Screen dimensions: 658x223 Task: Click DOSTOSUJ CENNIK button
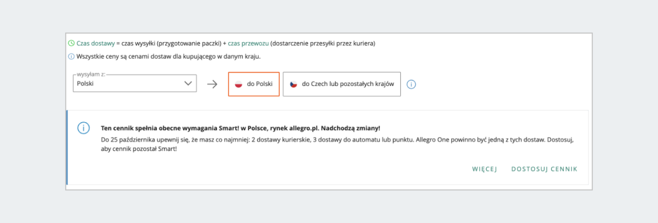(x=544, y=169)
